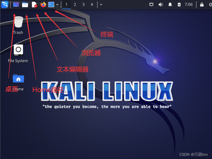Open the notifications bell icon
Screen dimensions: 212x159
pyautogui.click(x=170, y=5)
